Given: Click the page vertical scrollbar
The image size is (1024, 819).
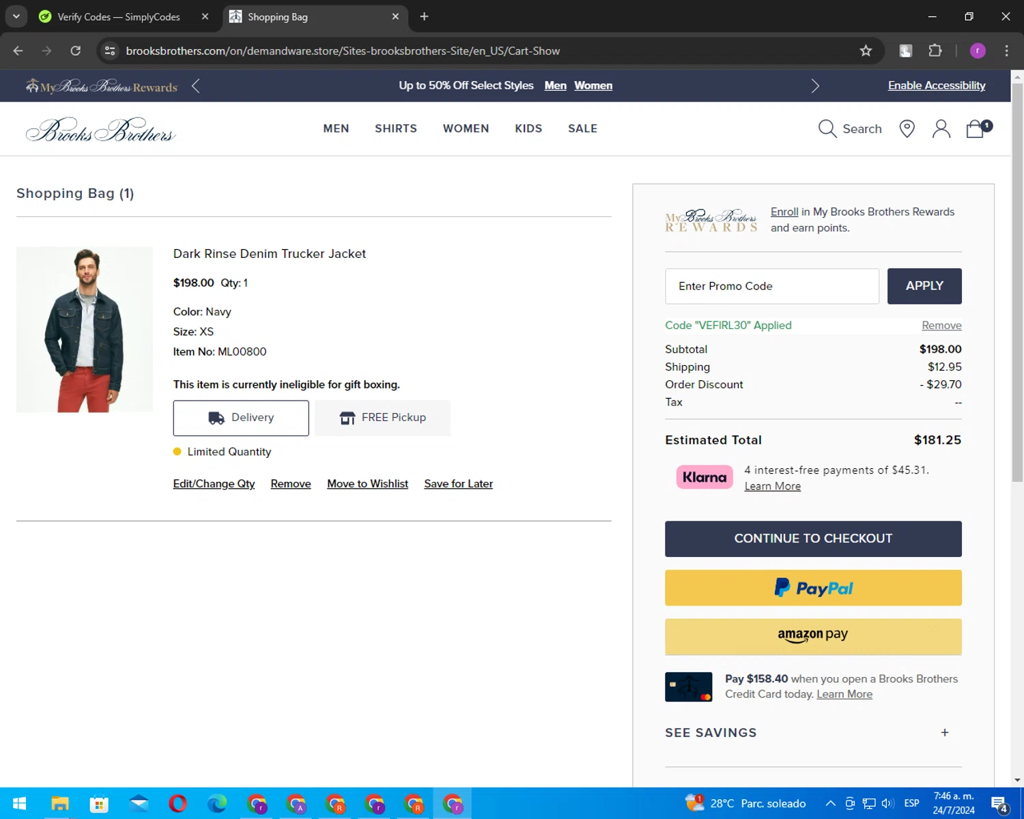Looking at the screenshot, I should coord(1017,283).
